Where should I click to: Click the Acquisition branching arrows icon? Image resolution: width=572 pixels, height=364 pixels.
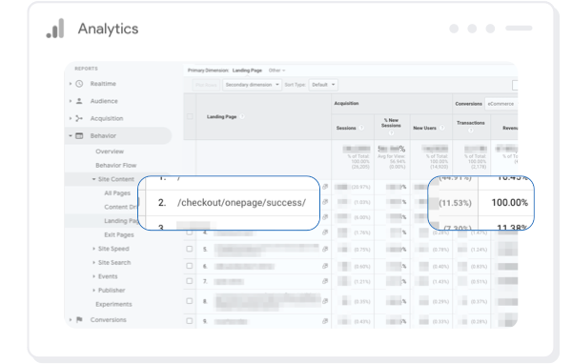(x=79, y=118)
